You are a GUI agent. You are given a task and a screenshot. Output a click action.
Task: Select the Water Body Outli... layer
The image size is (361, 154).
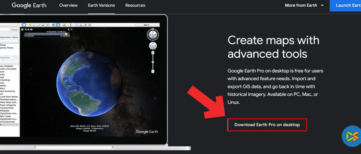coord(9,102)
